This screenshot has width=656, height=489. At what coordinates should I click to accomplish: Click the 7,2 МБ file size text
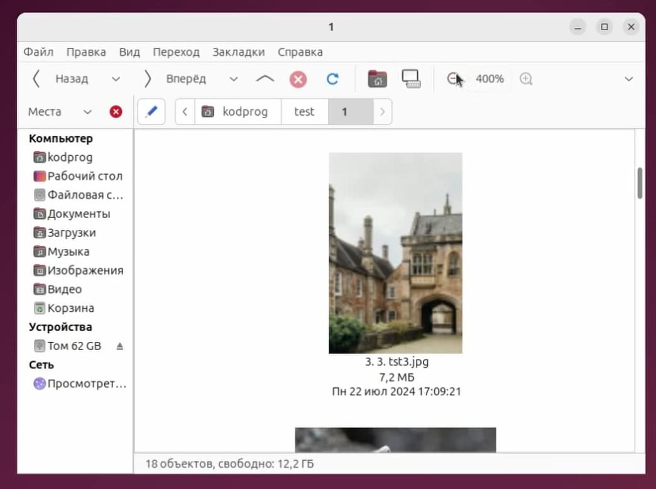[396, 377]
